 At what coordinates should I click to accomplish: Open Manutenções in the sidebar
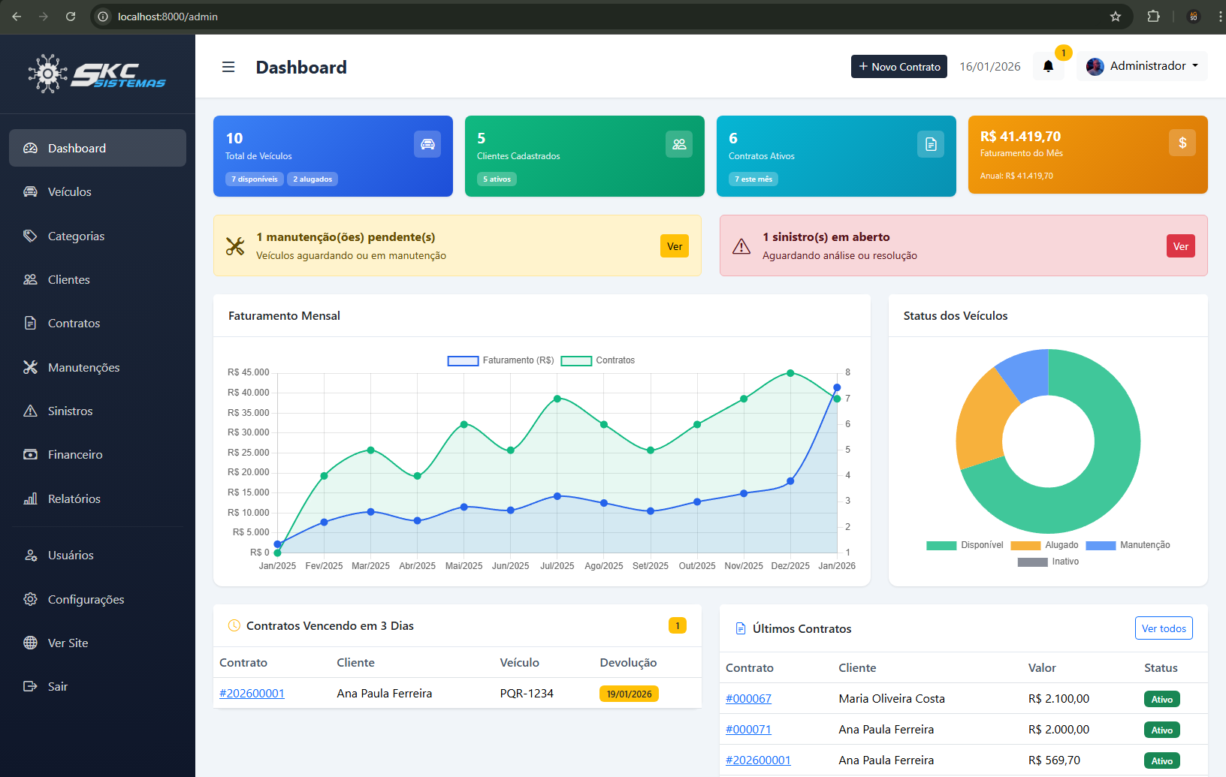coord(83,368)
